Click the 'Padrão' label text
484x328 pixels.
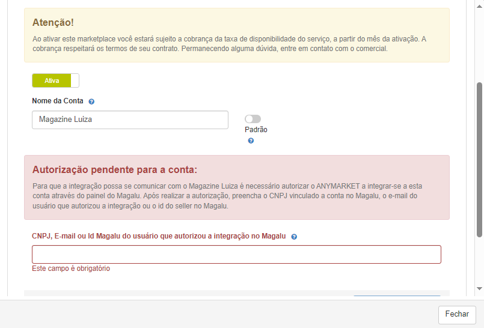[256, 130]
